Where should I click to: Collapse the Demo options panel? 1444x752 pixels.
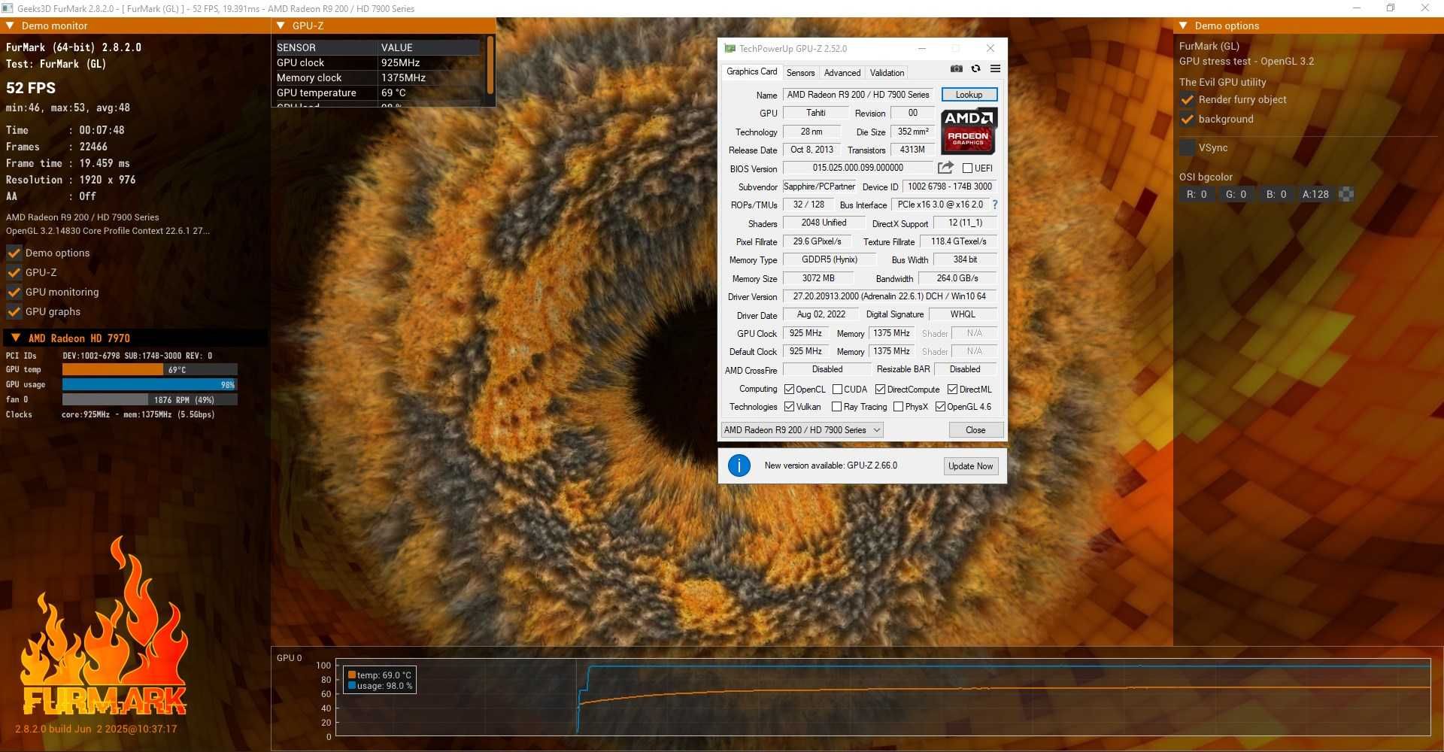tap(1183, 26)
